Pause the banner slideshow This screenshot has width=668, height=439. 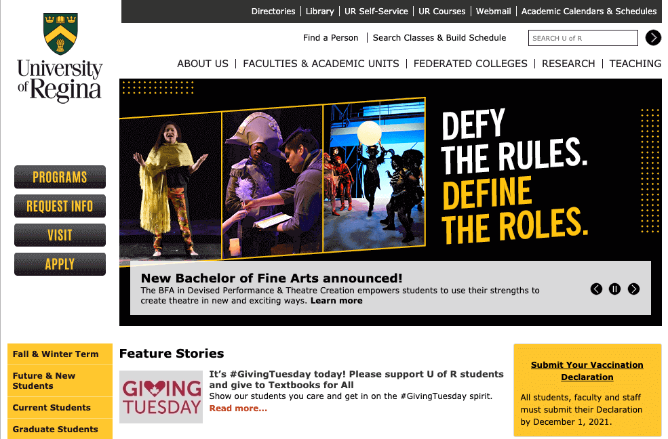[614, 289]
